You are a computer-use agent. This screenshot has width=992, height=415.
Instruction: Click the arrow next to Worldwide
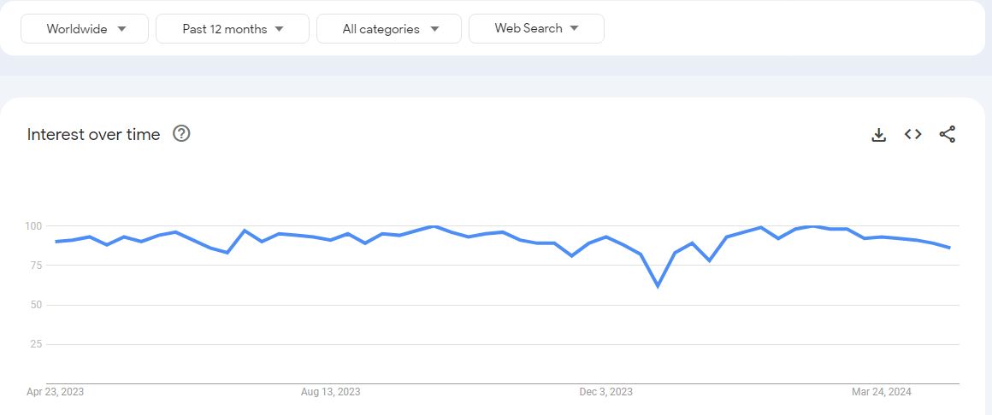point(122,29)
